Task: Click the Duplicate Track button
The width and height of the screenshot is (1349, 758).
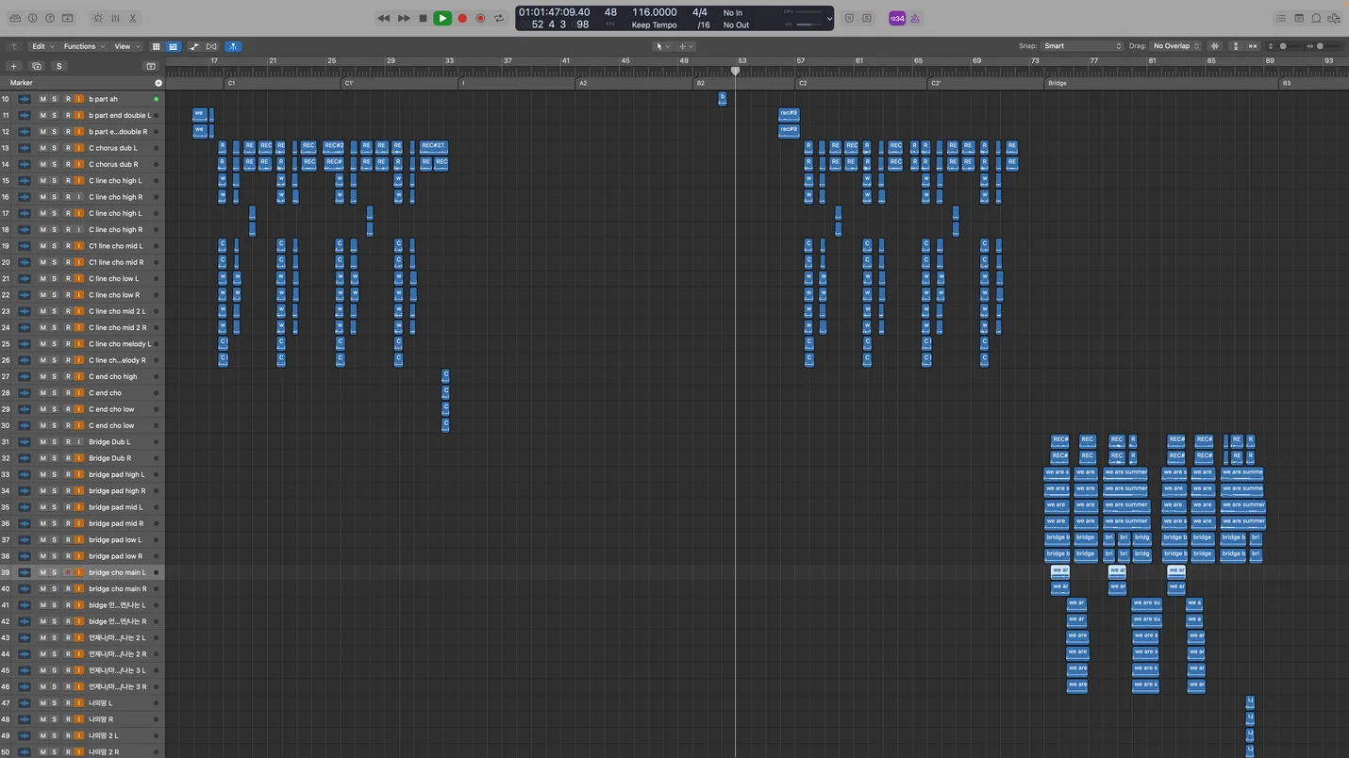Action: click(x=37, y=66)
